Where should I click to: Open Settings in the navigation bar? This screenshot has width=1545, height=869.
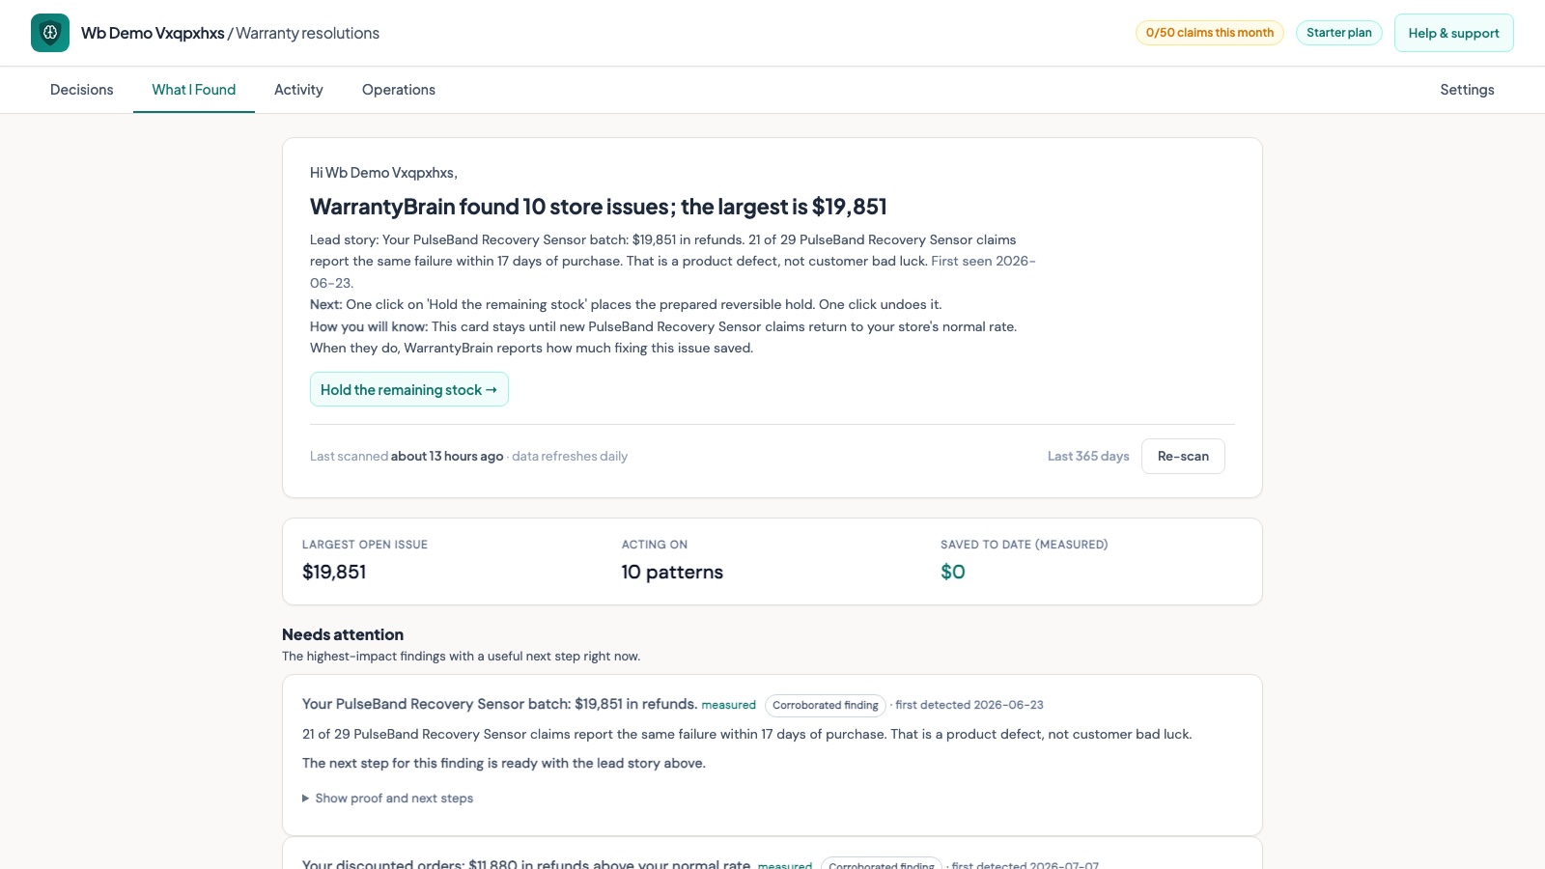tap(1467, 90)
